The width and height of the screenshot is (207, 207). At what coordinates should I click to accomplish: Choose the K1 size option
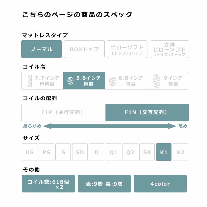tap(164, 152)
